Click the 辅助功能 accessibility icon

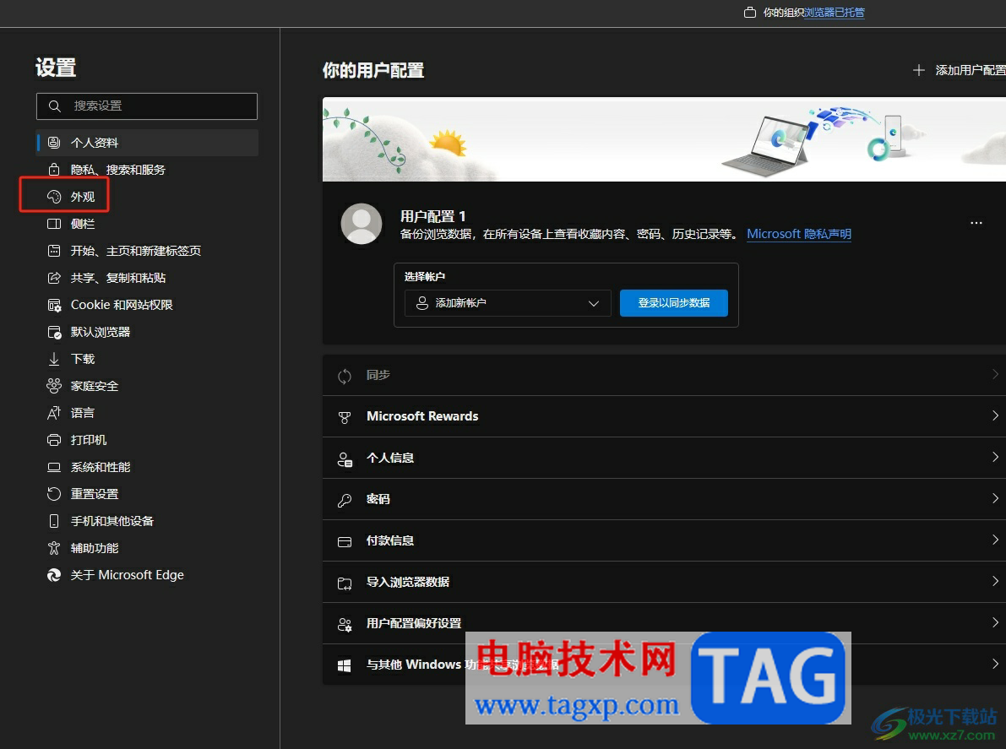point(53,547)
